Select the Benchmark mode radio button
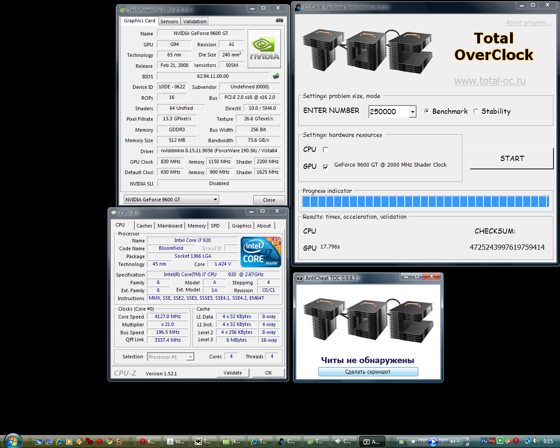The height and width of the screenshot is (448, 560). (427, 111)
